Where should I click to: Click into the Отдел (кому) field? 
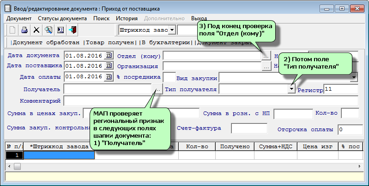pos(212,56)
